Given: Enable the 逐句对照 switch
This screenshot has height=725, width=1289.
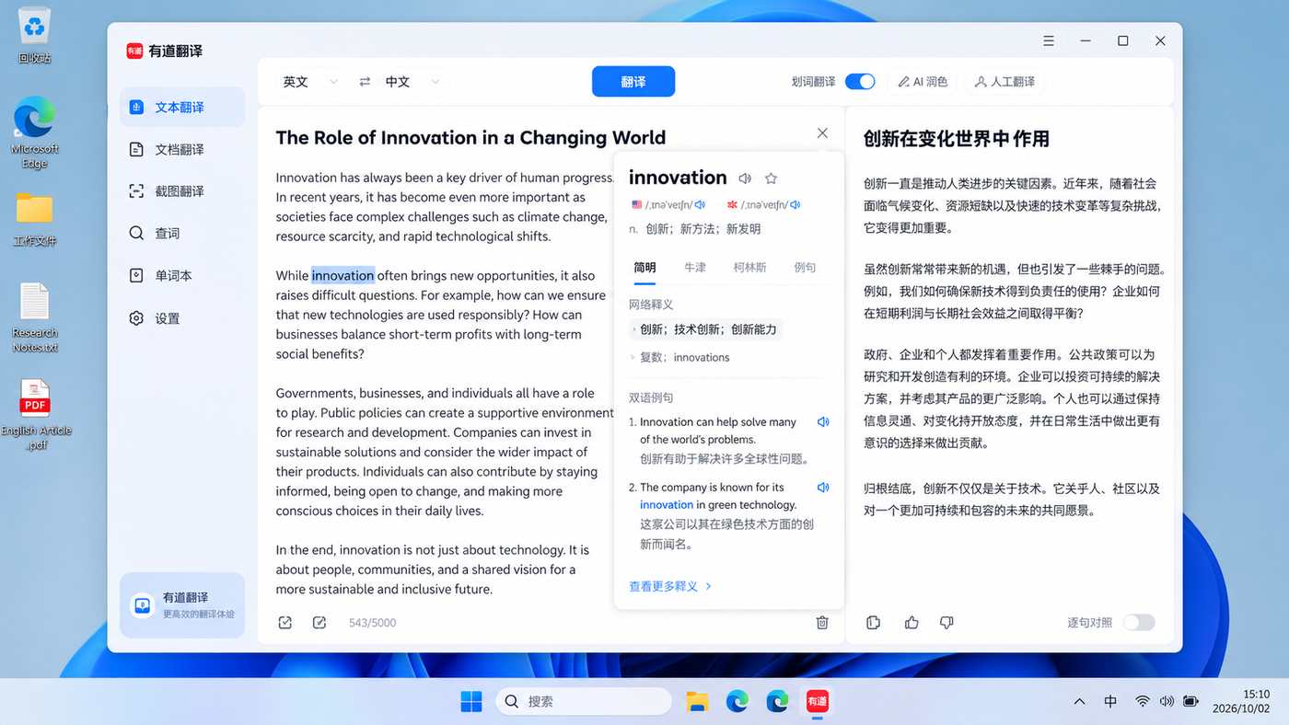Looking at the screenshot, I should (x=1139, y=623).
